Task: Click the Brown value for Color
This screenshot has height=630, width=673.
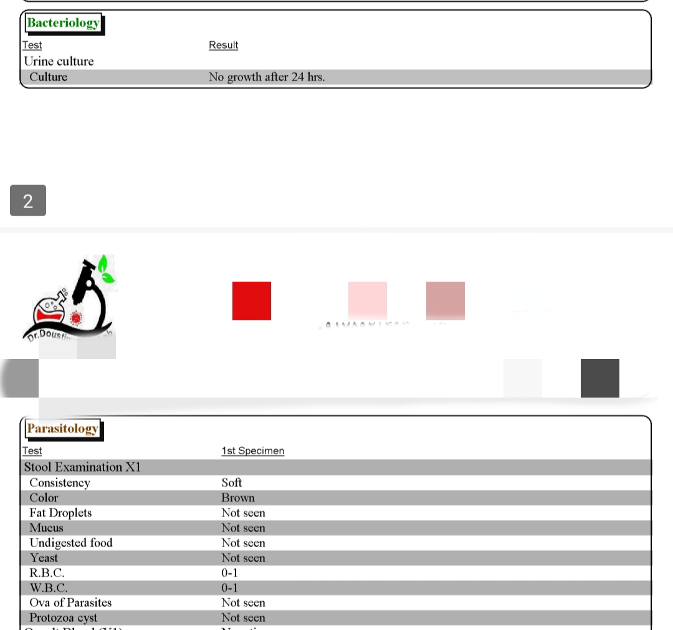Action: 238,498
